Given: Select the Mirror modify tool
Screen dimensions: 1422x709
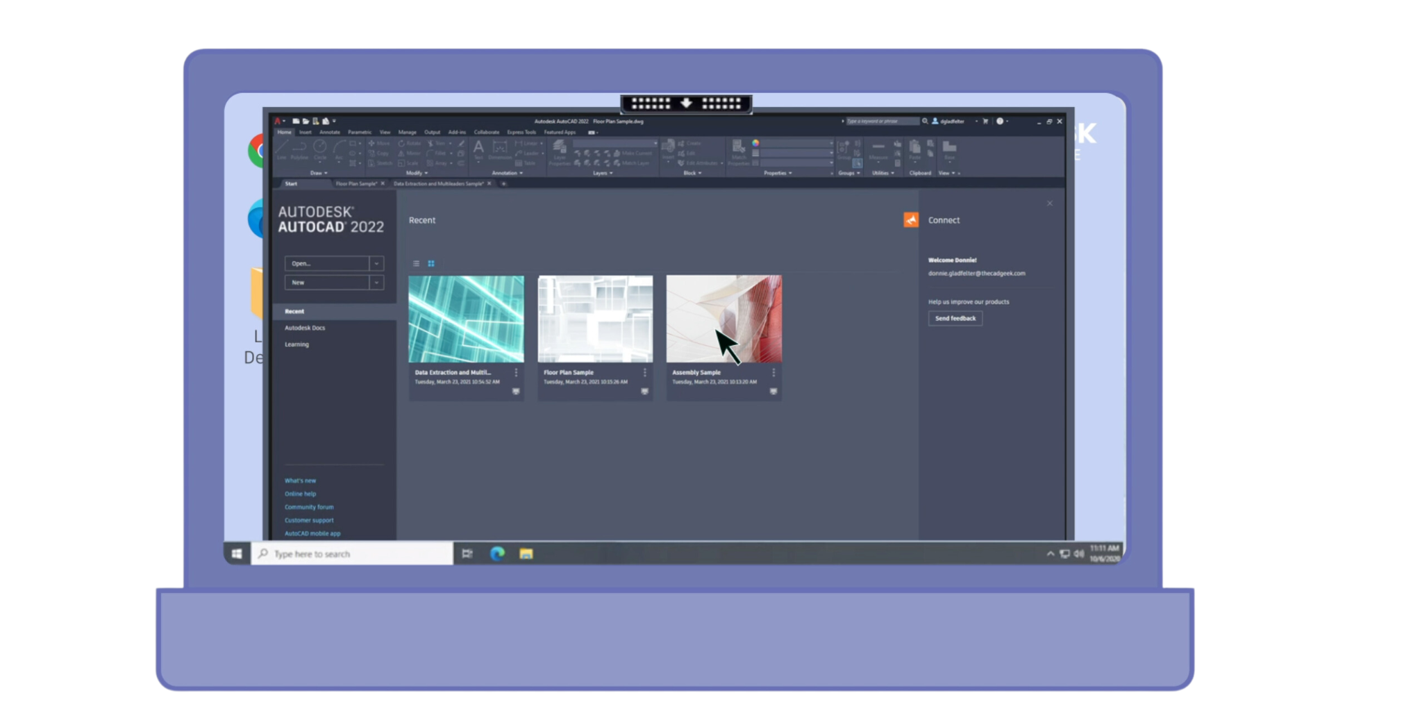Looking at the screenshot, I should (x=410, y=153).
